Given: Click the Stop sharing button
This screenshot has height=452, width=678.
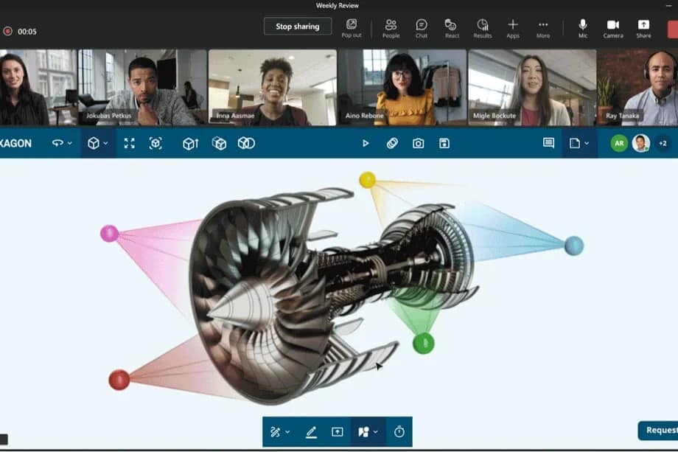Looking at the screenshot, I should 297,26.
